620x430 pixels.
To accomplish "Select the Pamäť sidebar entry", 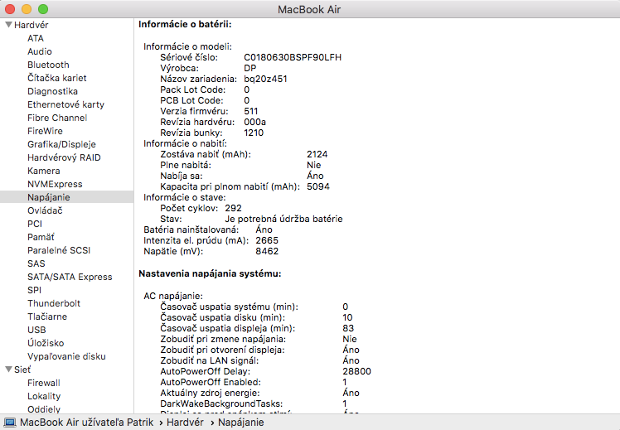I will click(x=41, y=237).
